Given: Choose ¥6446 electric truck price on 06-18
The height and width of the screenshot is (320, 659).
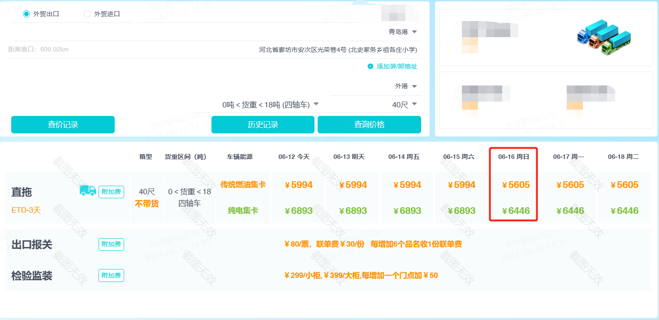Looking at the screenshot, I should 623,211.
